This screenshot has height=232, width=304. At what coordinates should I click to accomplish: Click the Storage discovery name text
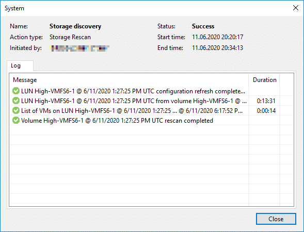tap(75, 26)
